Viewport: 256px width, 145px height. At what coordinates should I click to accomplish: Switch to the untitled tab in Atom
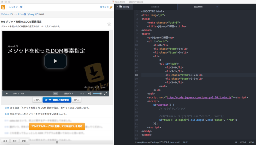tap(155, 7)
